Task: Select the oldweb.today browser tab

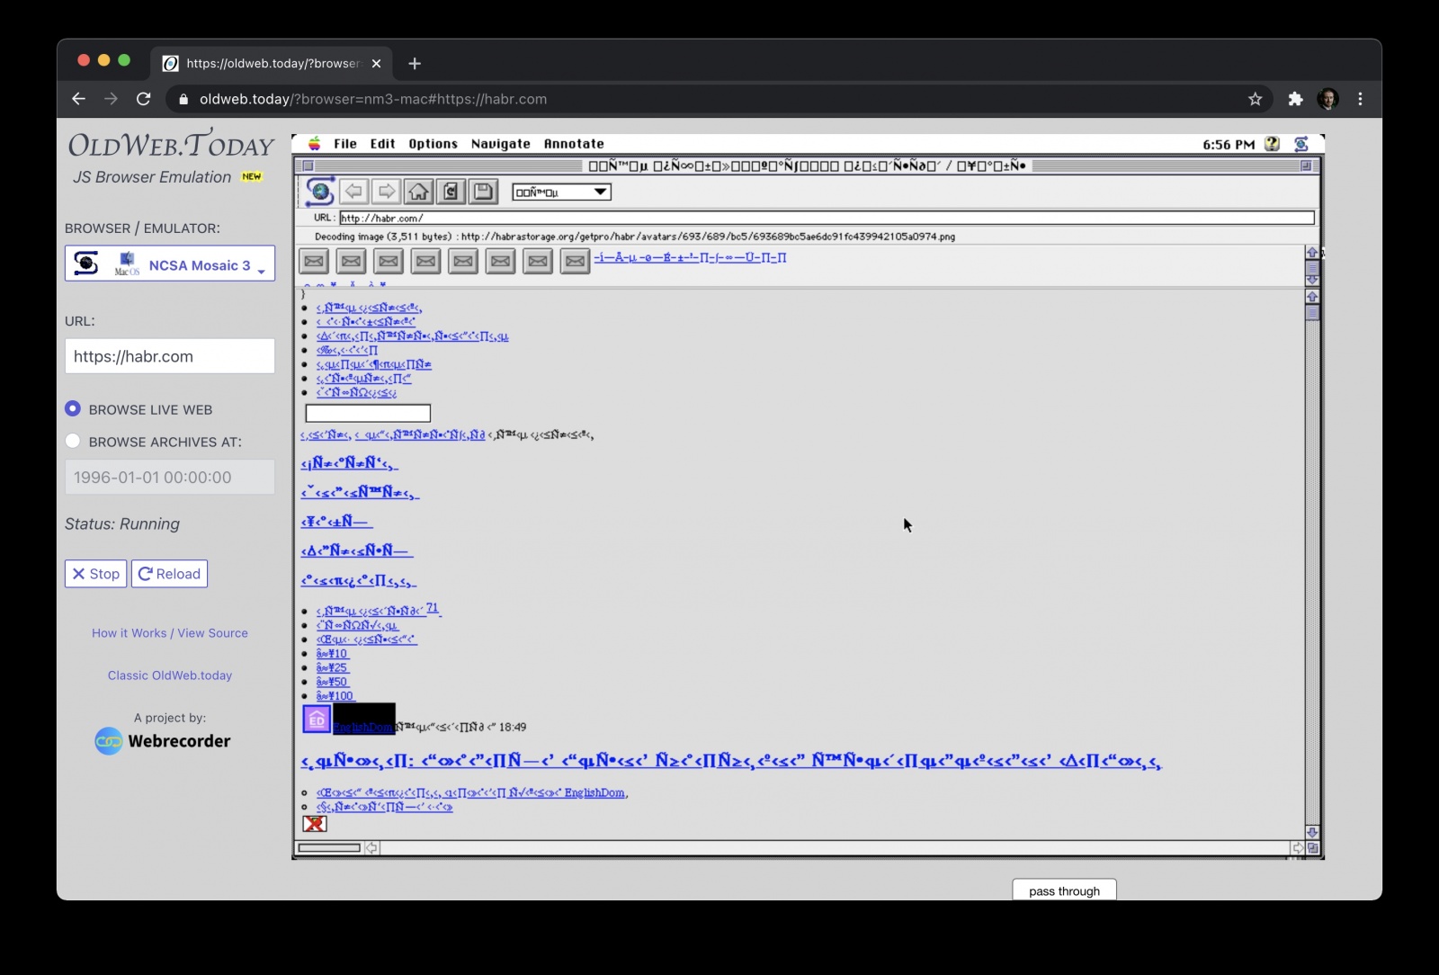Action: (272, 63)
